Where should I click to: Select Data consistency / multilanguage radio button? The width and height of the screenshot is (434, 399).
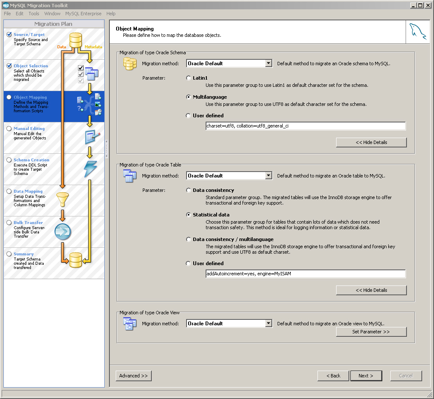point(189,239)
